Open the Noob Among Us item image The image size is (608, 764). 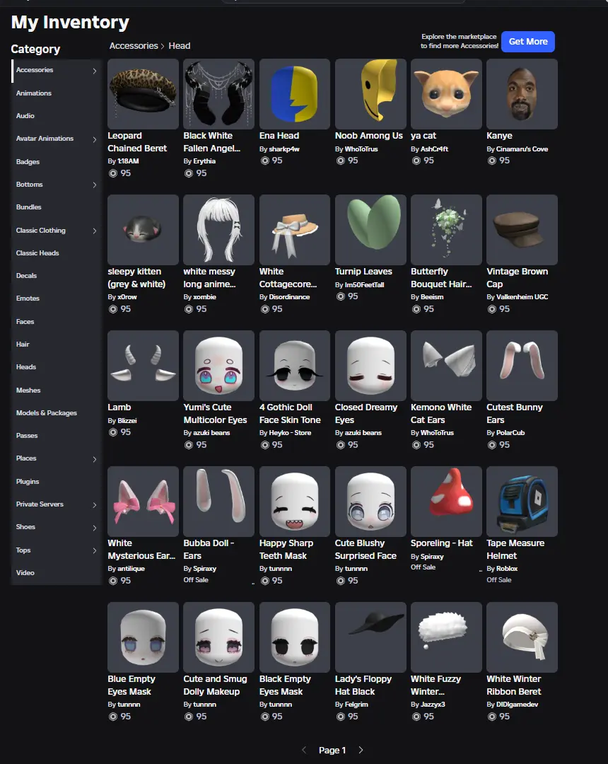[370, 94]
